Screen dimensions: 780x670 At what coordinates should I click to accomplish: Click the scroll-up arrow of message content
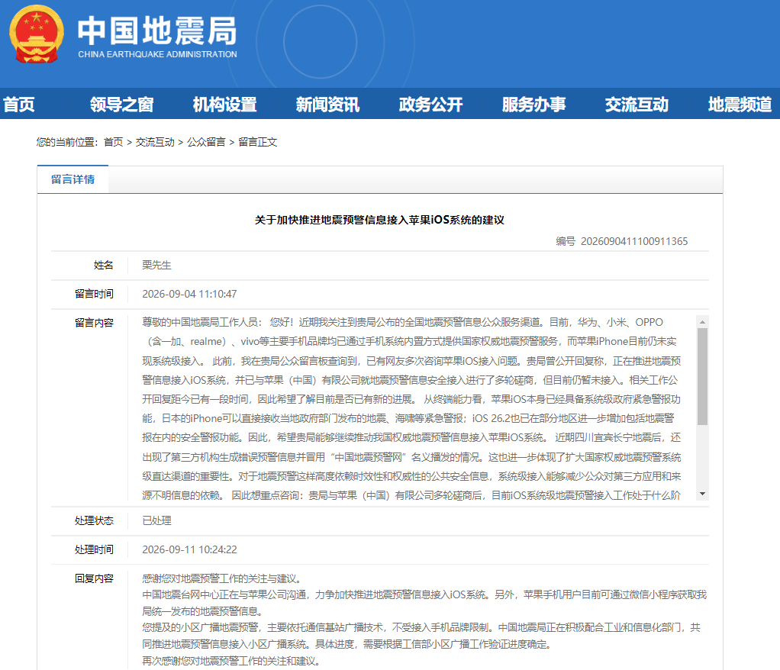click(x=702, y=322)
